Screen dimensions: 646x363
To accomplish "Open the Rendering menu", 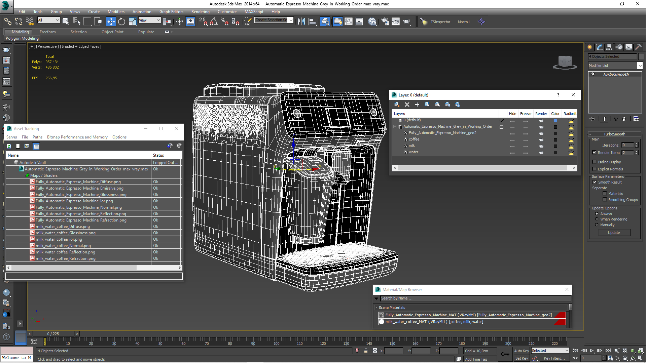I will click(200, 12).
